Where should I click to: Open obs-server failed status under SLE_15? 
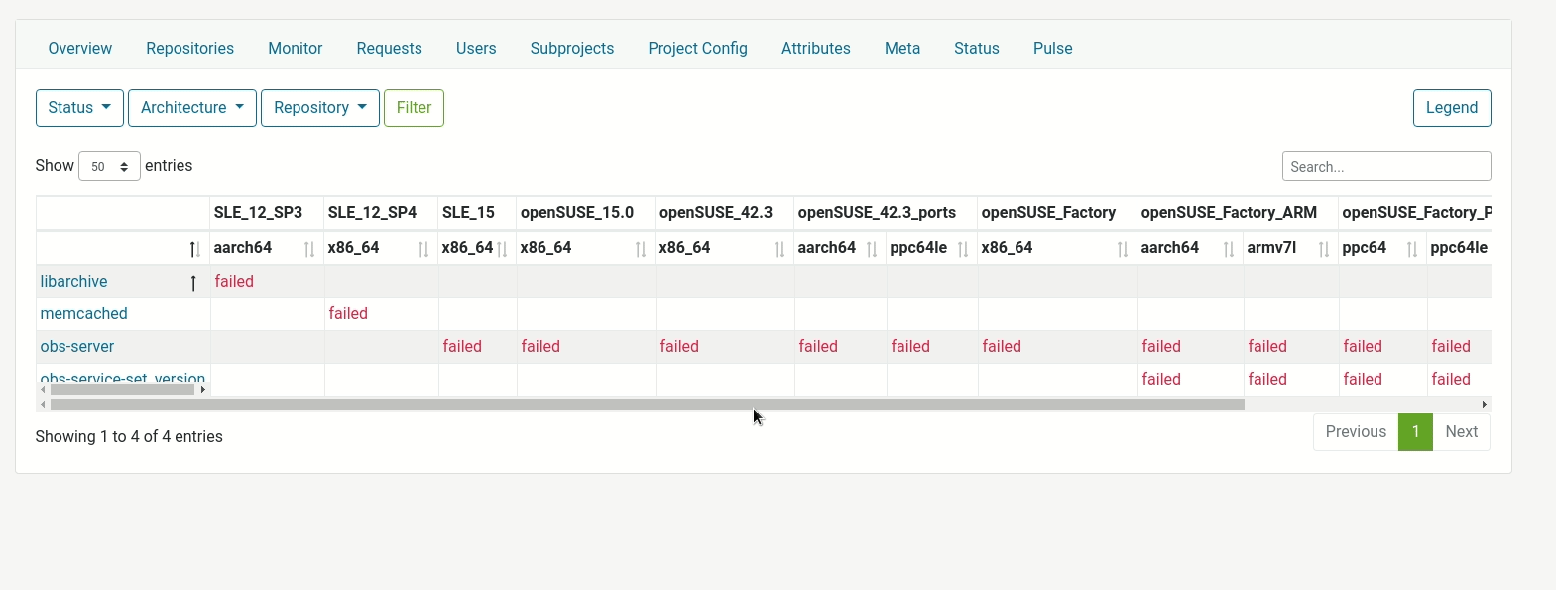coord(462,346)
